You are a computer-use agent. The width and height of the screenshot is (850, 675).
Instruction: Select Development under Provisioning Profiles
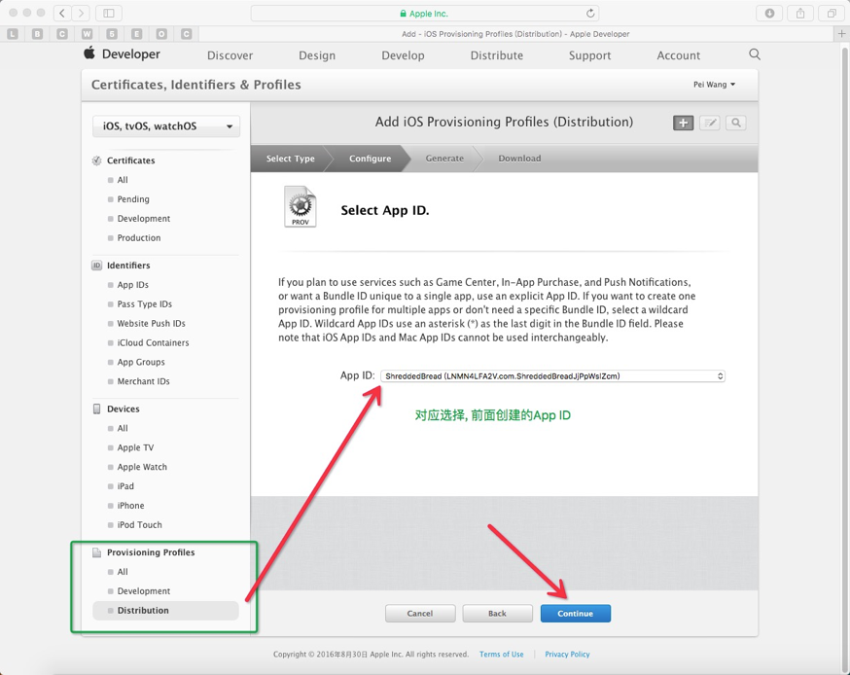pos(144,591)
